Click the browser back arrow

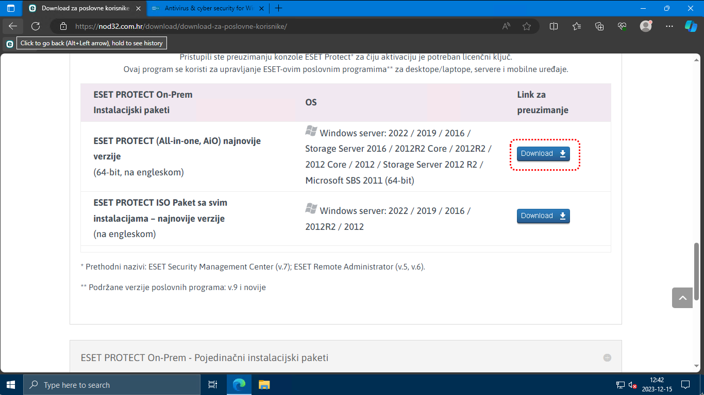[x=13, y=26]
